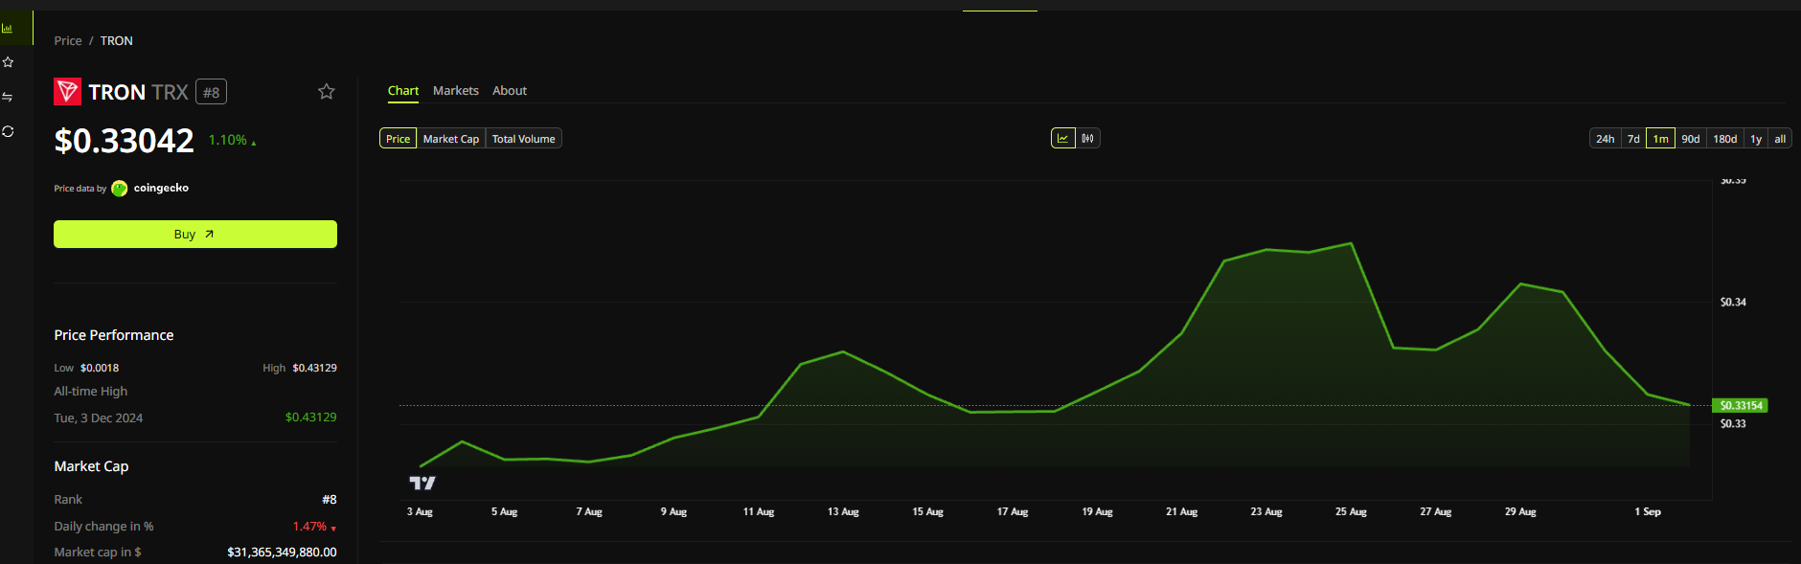Click the 1.10% price change value

228,141
